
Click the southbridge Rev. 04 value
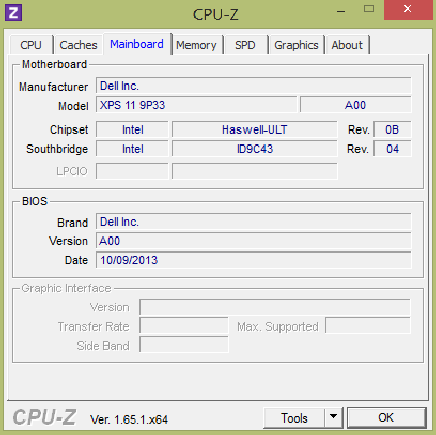[392, 148]
